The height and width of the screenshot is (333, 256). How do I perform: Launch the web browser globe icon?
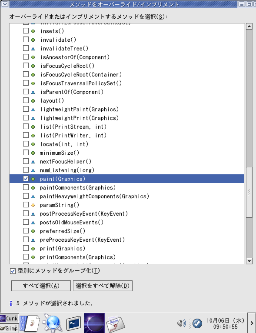pos(52,323)
